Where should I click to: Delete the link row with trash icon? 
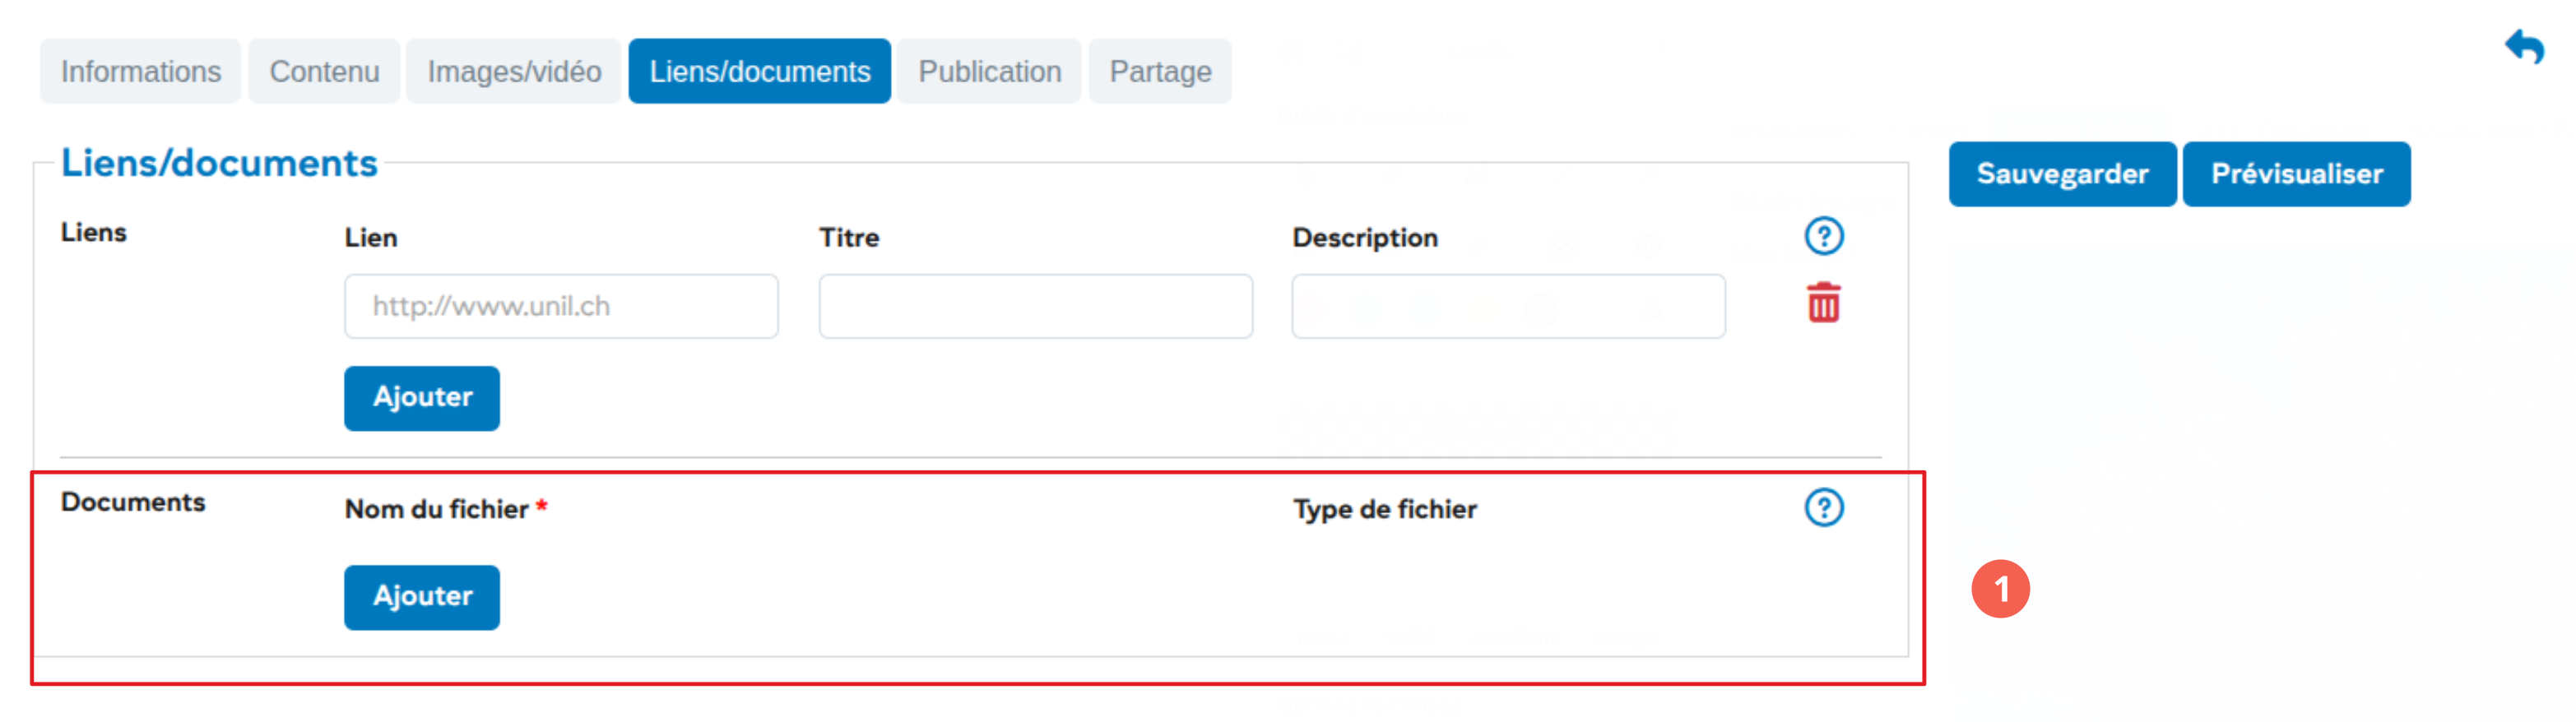(x=1823, y=303)
